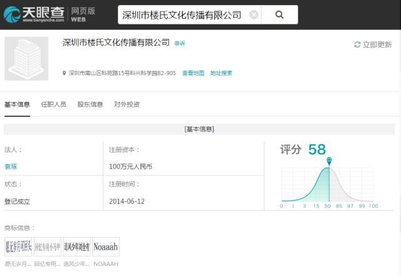The width and height of the screenshot is (401, 276).
Task: Click the registration date 2014-06-12
Action: [127, 201]
